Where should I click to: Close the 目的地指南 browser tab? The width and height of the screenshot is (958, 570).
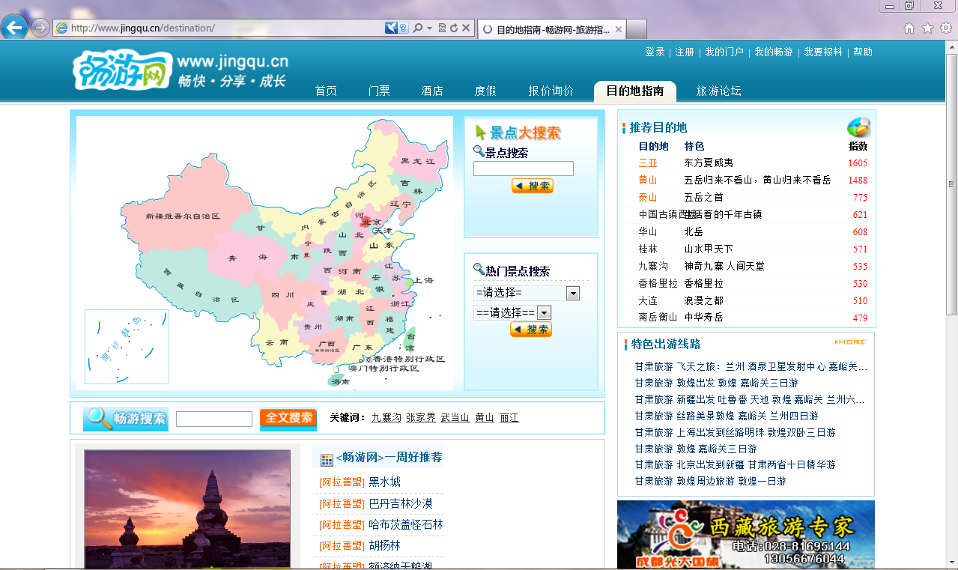click(x=619, y=29)
